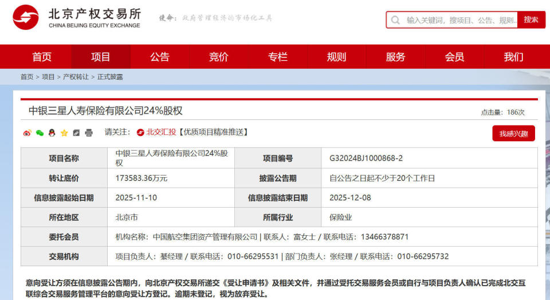Screen dimensions: 550x300
Task: Go to 正式披露 in the breadcrumb
Action: tap(110, 77)
